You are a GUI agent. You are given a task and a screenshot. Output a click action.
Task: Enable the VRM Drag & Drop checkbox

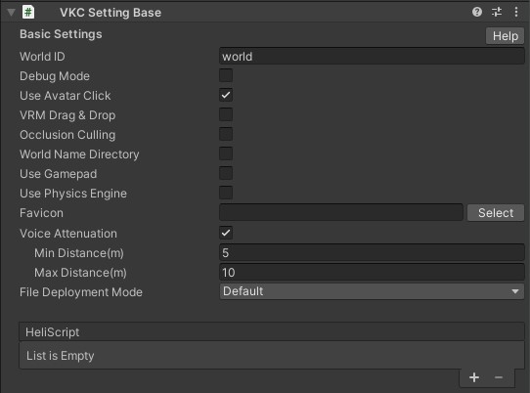pyautogui.click(x=226, y=114)
